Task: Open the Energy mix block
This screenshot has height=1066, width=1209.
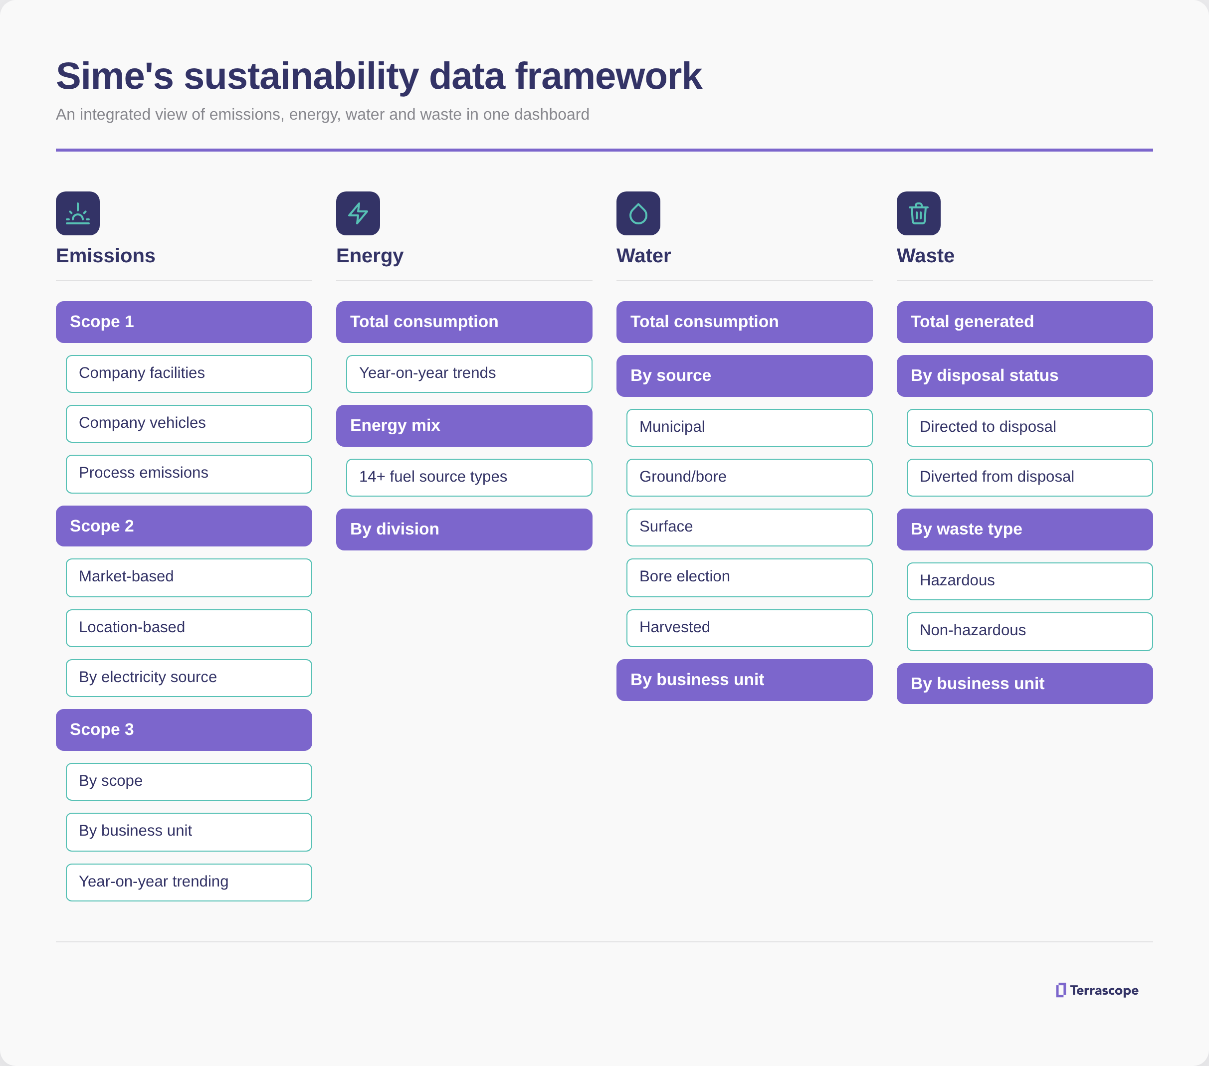Action: (x=464, y=426)
